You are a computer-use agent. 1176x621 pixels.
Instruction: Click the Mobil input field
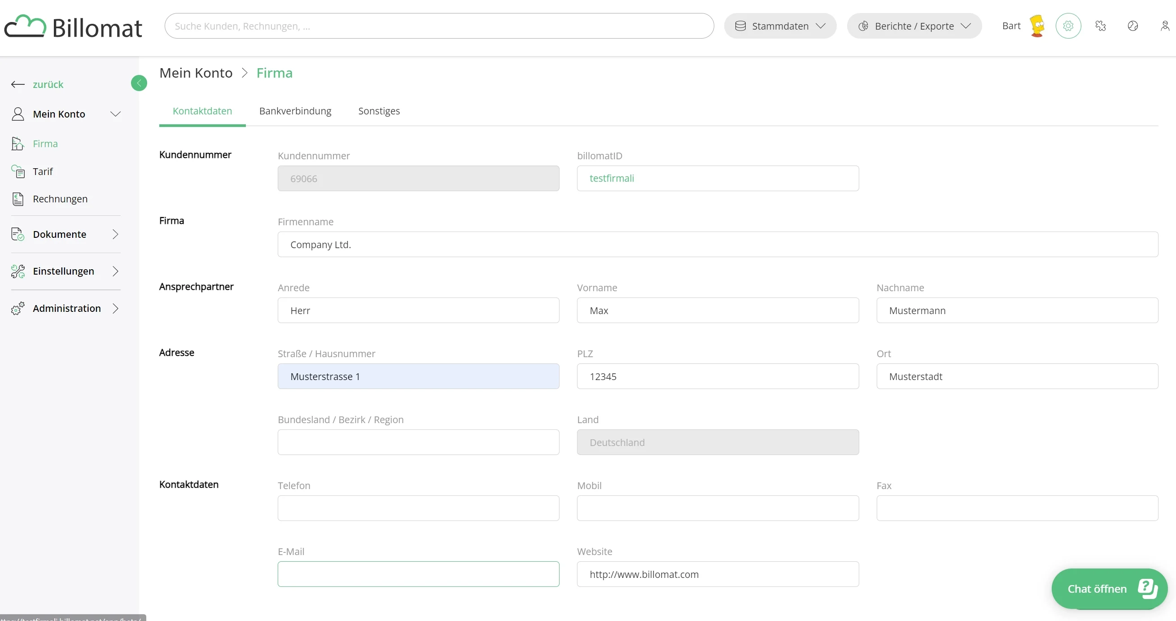(x=717, y=508)
